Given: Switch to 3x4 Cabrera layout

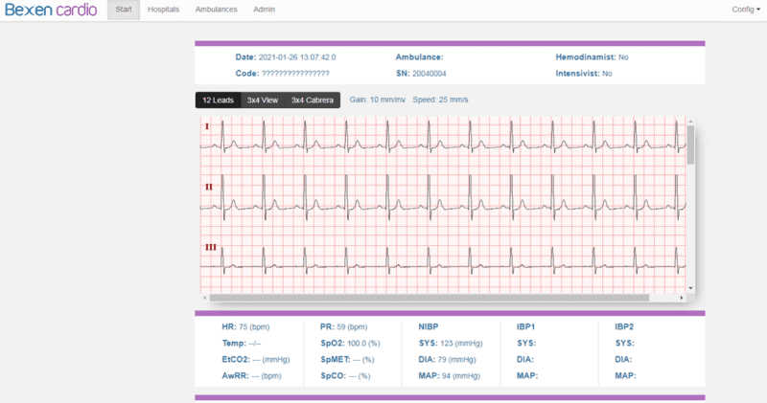Looking at the screenshot, I should [x=312, y=100].
